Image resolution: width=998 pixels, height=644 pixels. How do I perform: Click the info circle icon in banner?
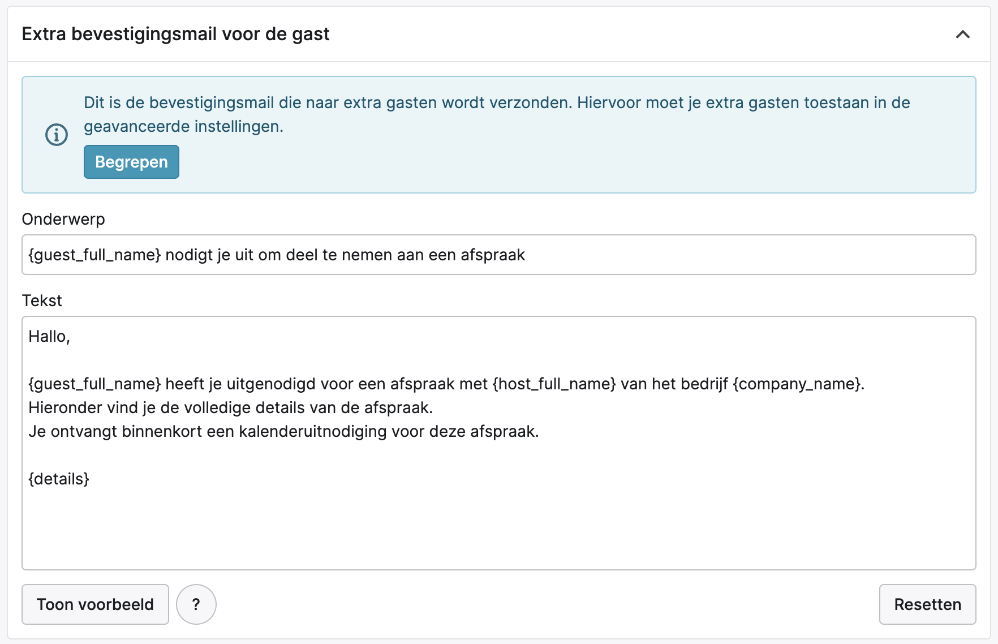pyautogui.click(x=57, y=135)
